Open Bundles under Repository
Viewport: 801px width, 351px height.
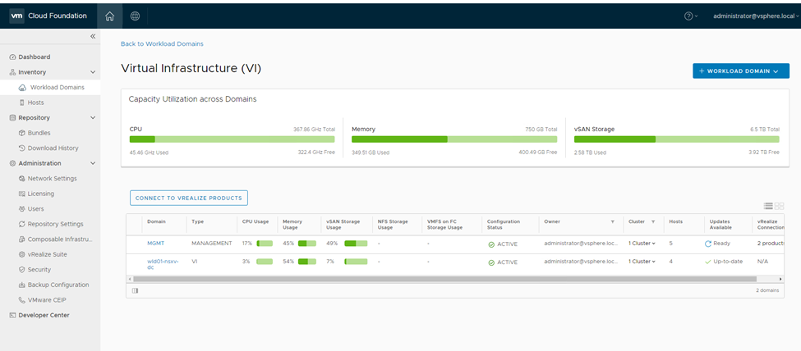39,133
